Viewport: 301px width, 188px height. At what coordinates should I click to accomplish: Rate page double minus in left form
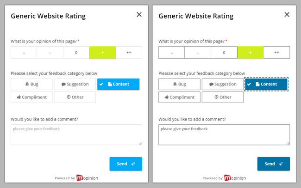(24, 53)
